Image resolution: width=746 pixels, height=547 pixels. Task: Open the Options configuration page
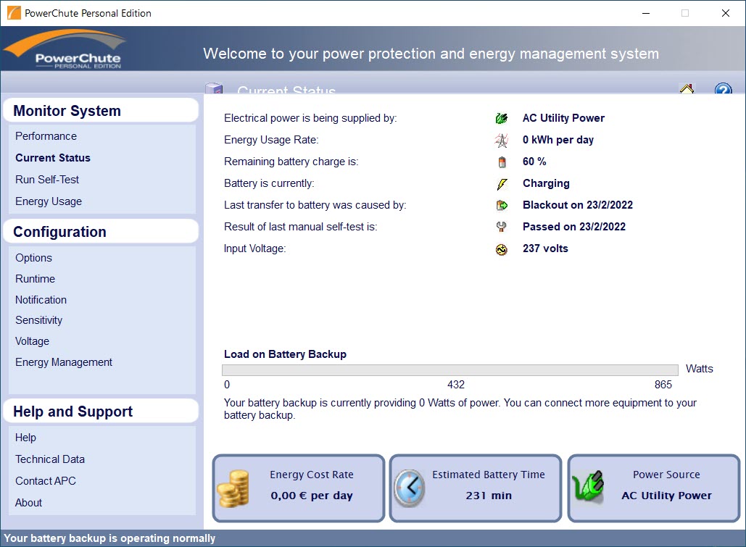(x=33, y=258)
